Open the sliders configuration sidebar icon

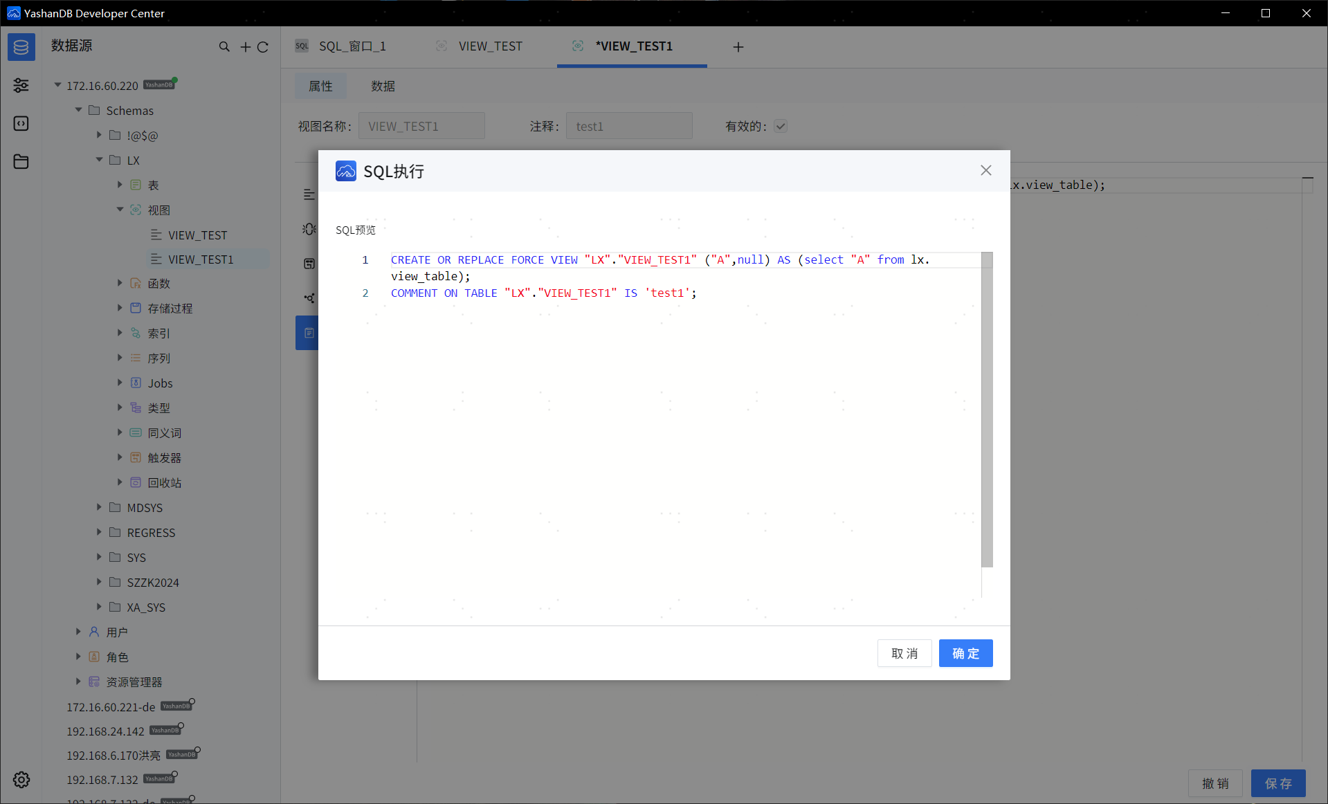pyautogui.click(x=21, y=85)
